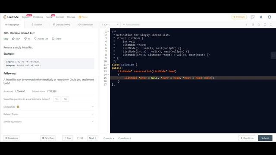Switch to the Submissions tab
Viewport: 276px width, 155px height.
click(x=86, y=25)
